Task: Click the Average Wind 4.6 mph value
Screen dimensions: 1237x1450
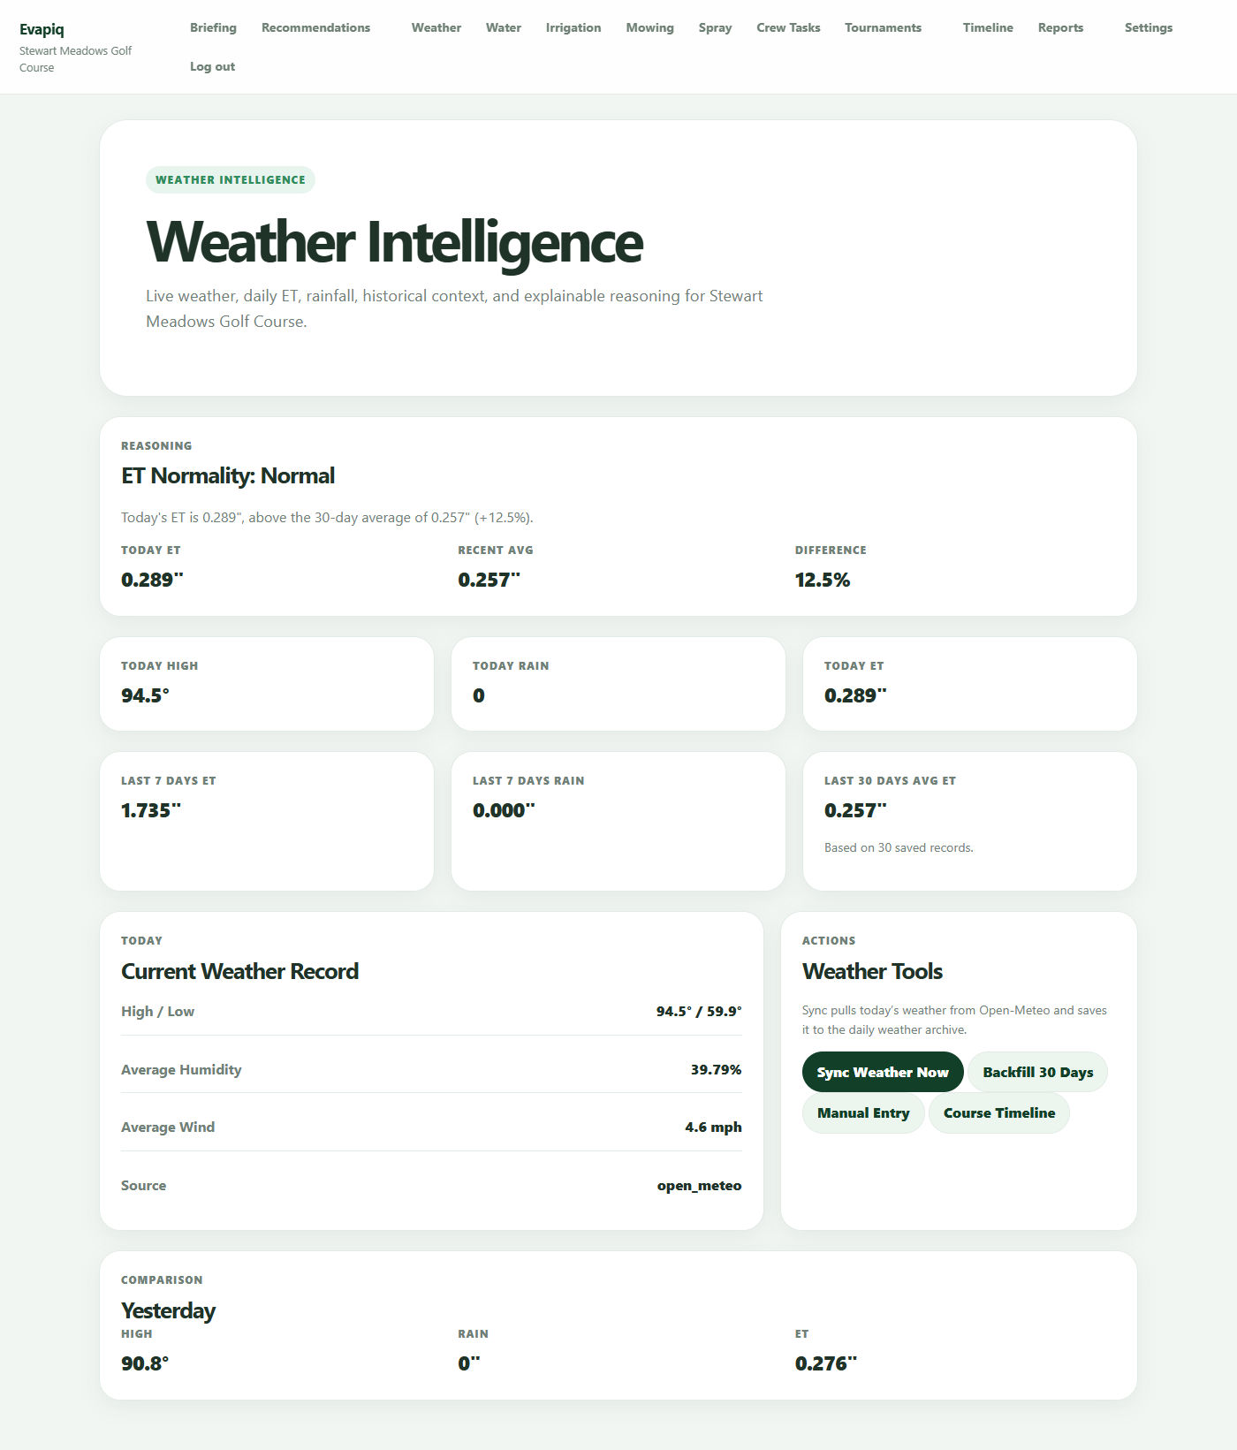Action: [x=713, y=1127]
